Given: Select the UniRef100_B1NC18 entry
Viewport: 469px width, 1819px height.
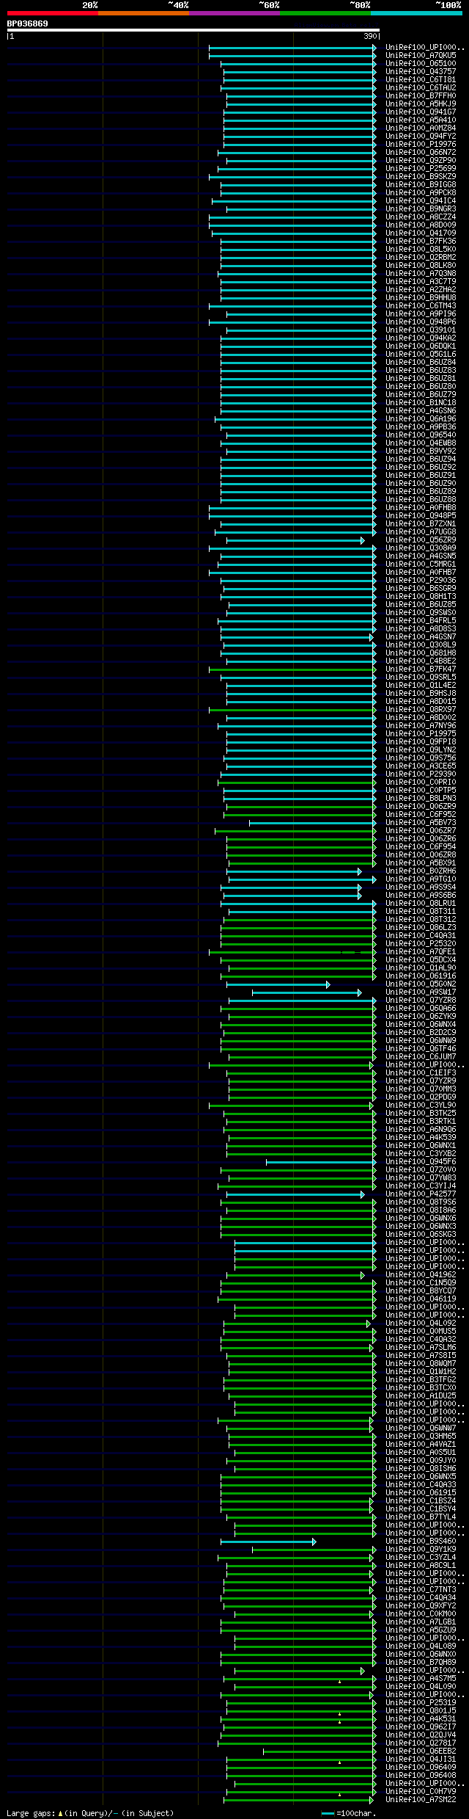Looking at the screenshot, I should 421,402.
